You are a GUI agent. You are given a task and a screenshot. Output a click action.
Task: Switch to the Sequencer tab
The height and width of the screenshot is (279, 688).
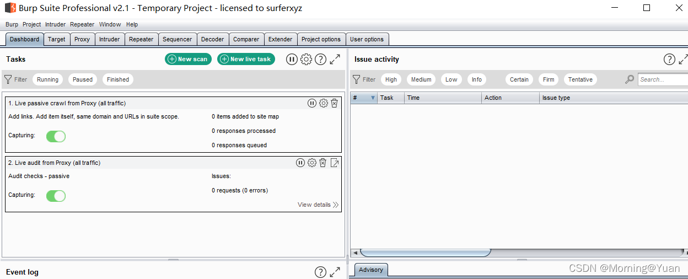178,39
